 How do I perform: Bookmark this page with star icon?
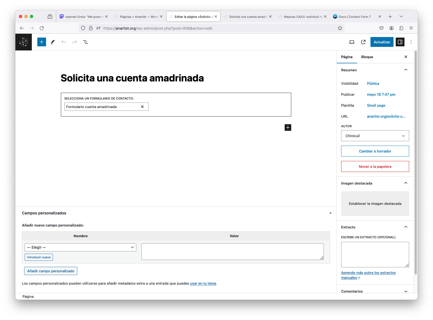point(340,28)
